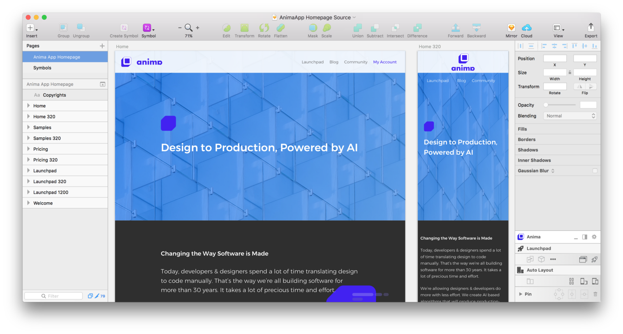Expand the Samples artboard layer

[x=28, y=127]
